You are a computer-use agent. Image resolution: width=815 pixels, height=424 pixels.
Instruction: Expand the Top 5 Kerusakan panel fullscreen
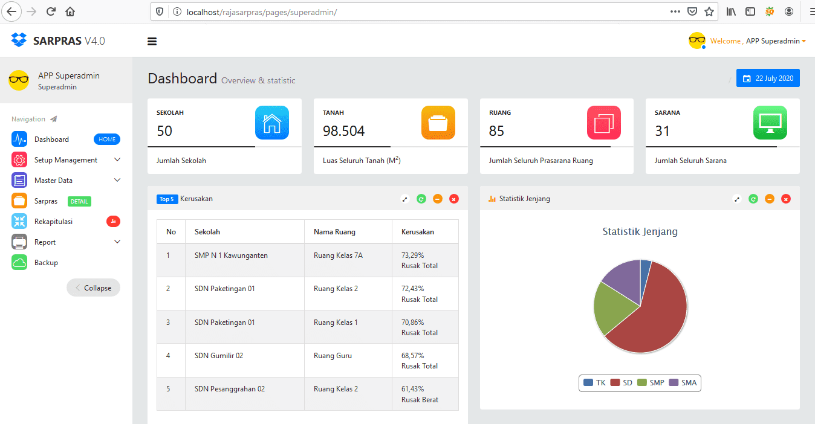404,199
